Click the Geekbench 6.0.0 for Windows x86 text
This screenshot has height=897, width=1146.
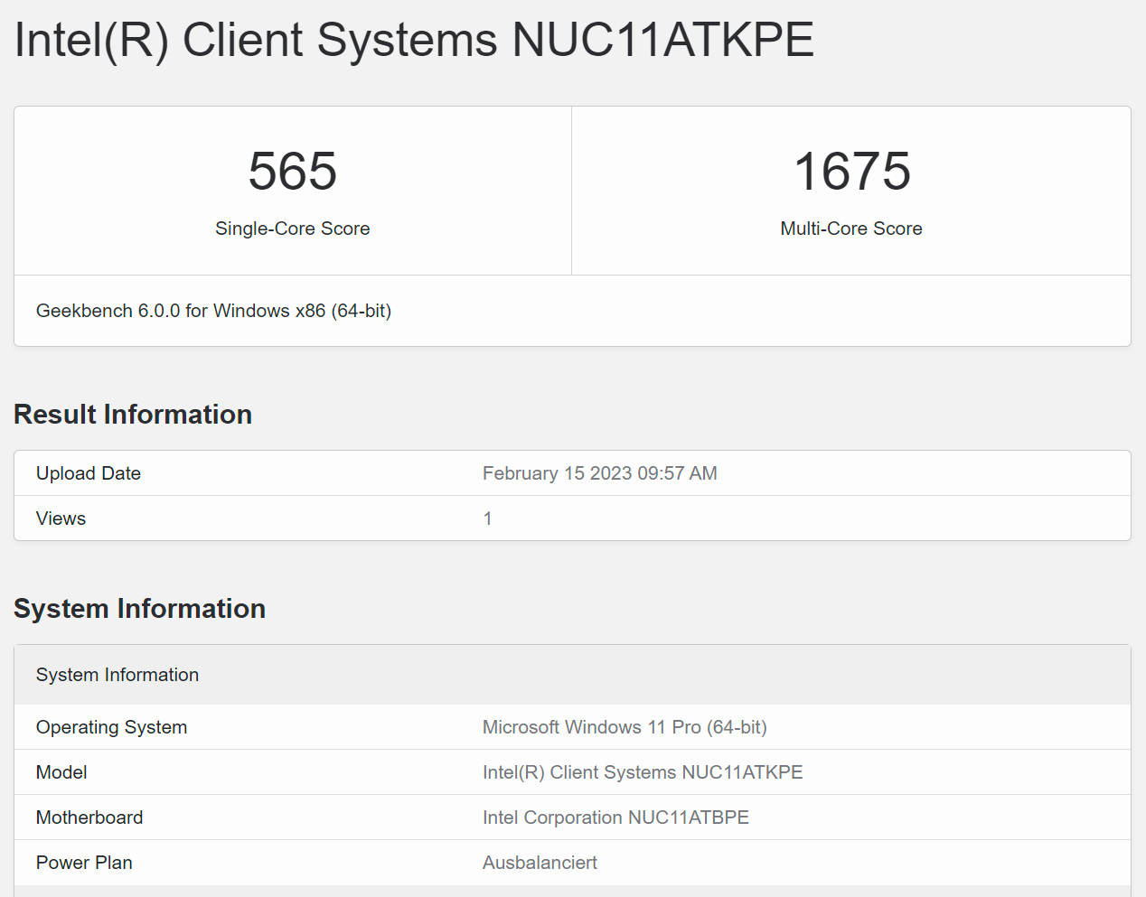pyautogui.click(x=213, y=311)
